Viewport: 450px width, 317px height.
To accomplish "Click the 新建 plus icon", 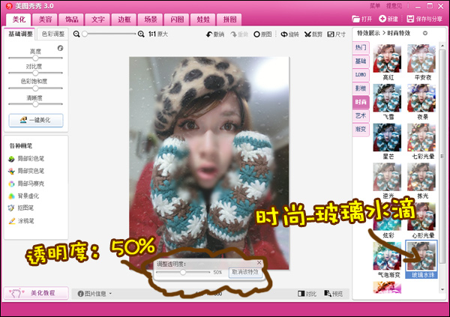I will pyautogui.click(x=382, y=19).
